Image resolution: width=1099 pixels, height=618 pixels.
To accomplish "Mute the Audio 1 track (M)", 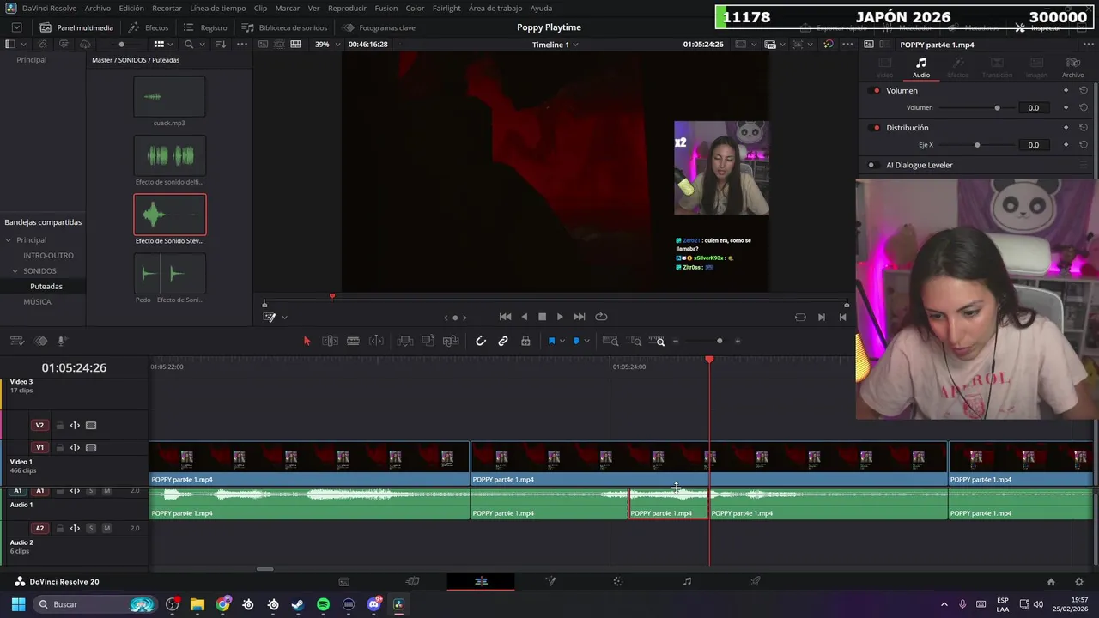I will point(106,491).
